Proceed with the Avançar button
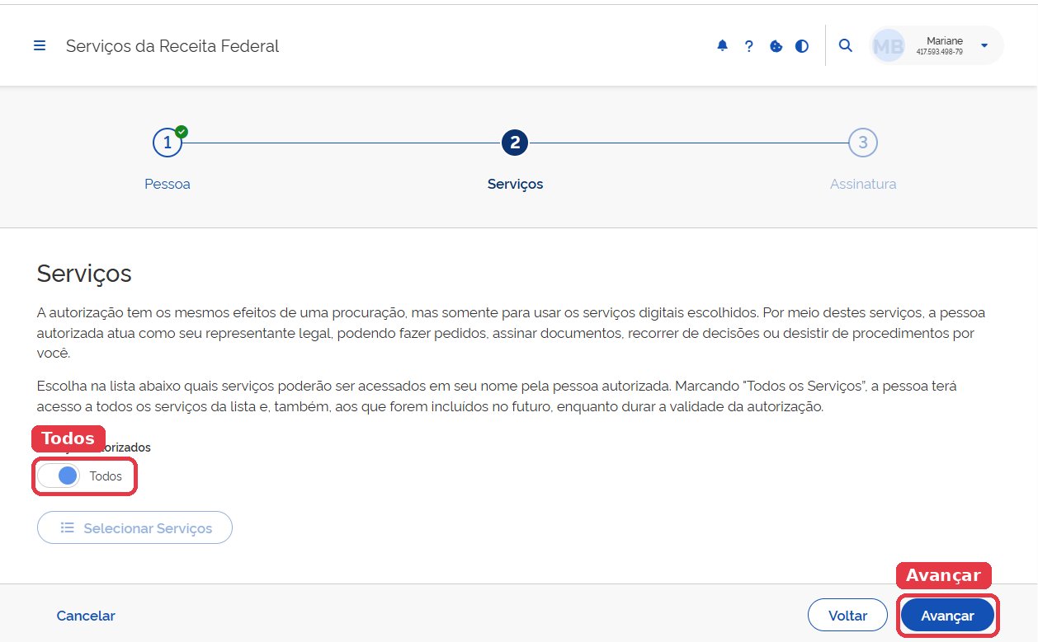Viewport: 1038px width, 642px height. pos(947,616)
